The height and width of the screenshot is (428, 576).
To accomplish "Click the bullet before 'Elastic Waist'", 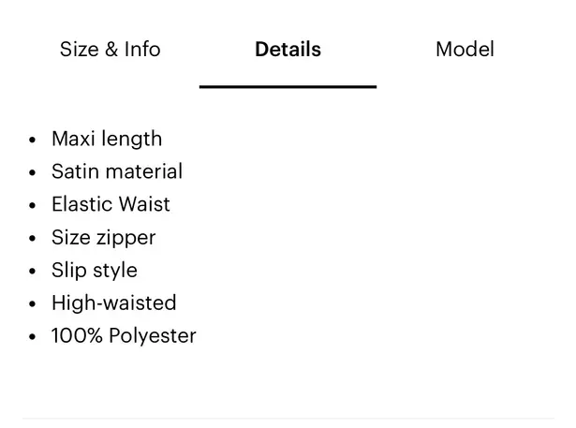I will click(33, 206).
